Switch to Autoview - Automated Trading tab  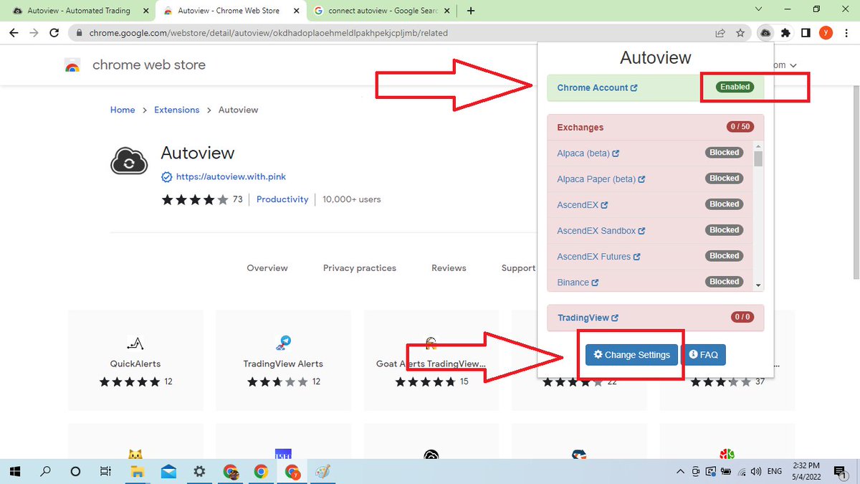tap(79, 11)
